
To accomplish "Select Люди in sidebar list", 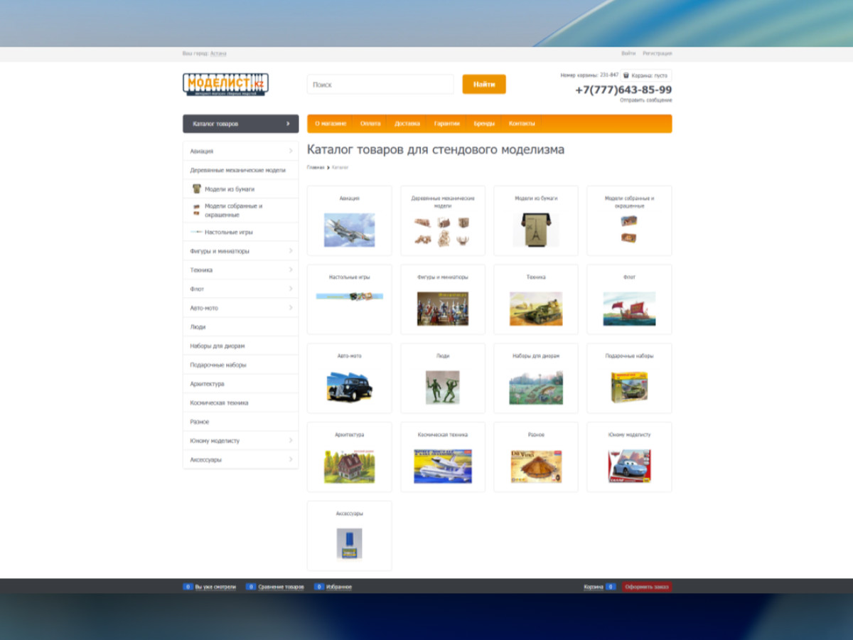I will click(x=240, y=327).
